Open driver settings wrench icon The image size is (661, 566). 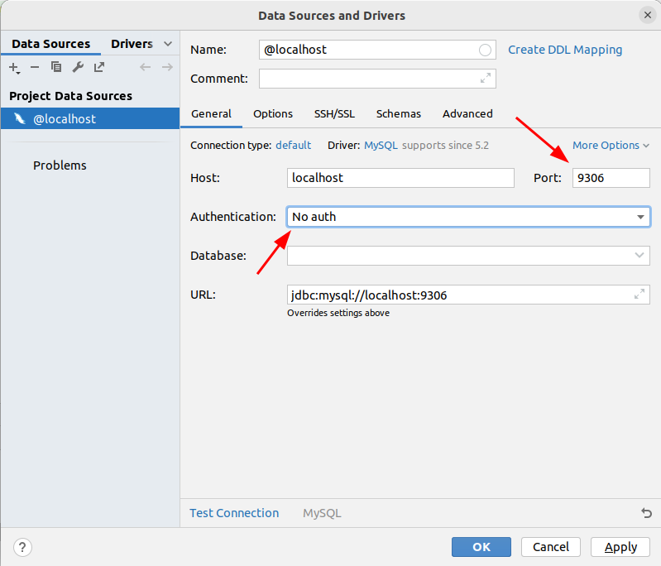(x=78, y=67)
